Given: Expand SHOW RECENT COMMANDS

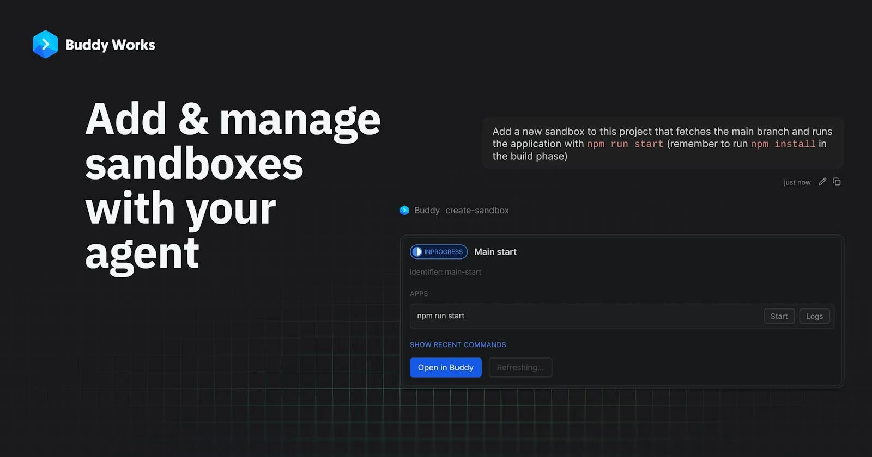Looking at the screenshot, I should click(x=458, y=344).
